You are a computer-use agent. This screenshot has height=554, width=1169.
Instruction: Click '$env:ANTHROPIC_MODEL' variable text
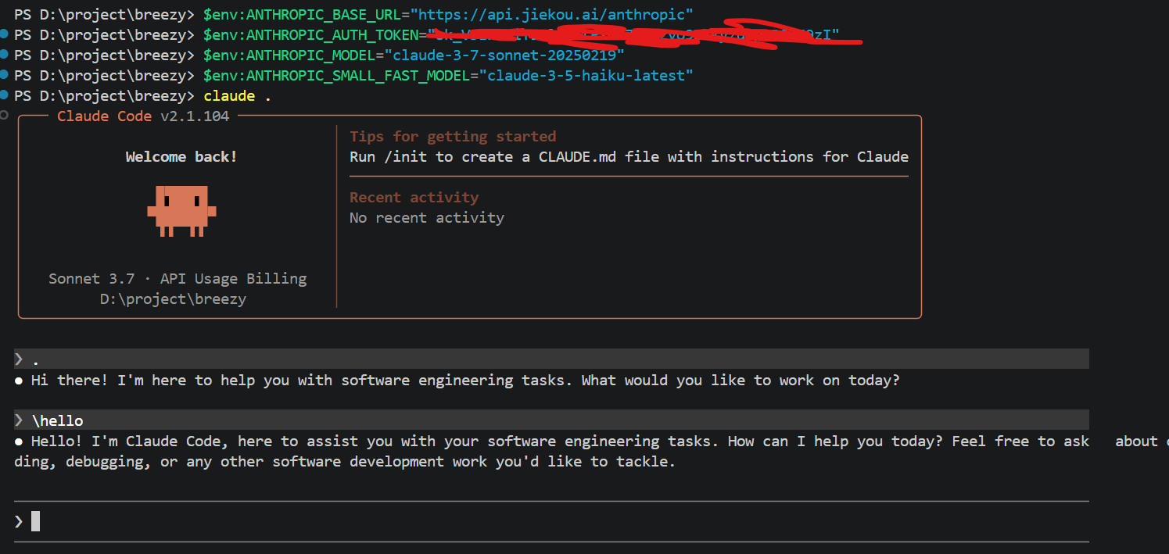289,55
